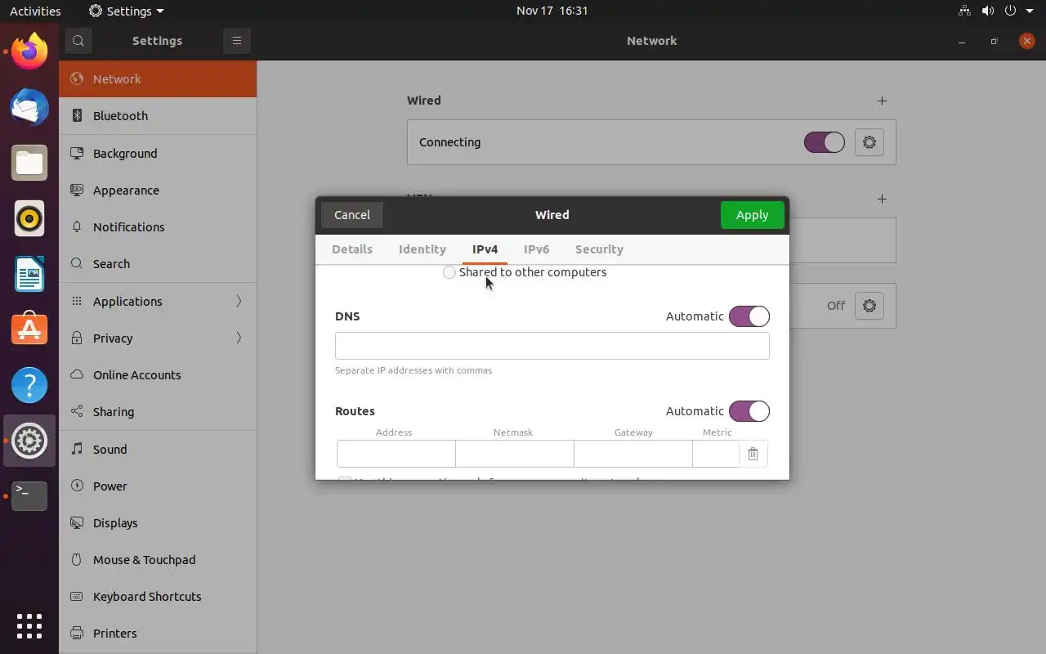Switch to the Details tab

pyautogui.click(x=352, y=249)
